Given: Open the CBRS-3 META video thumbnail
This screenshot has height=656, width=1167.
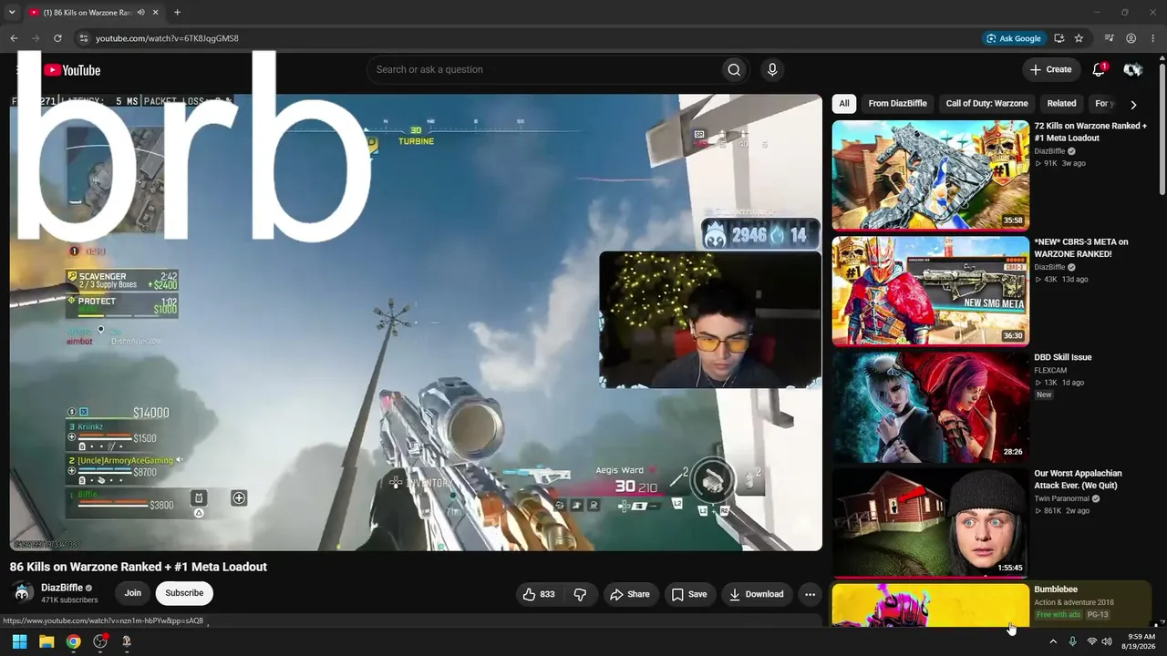Looking at the screenshot, I should pos(931,292).
